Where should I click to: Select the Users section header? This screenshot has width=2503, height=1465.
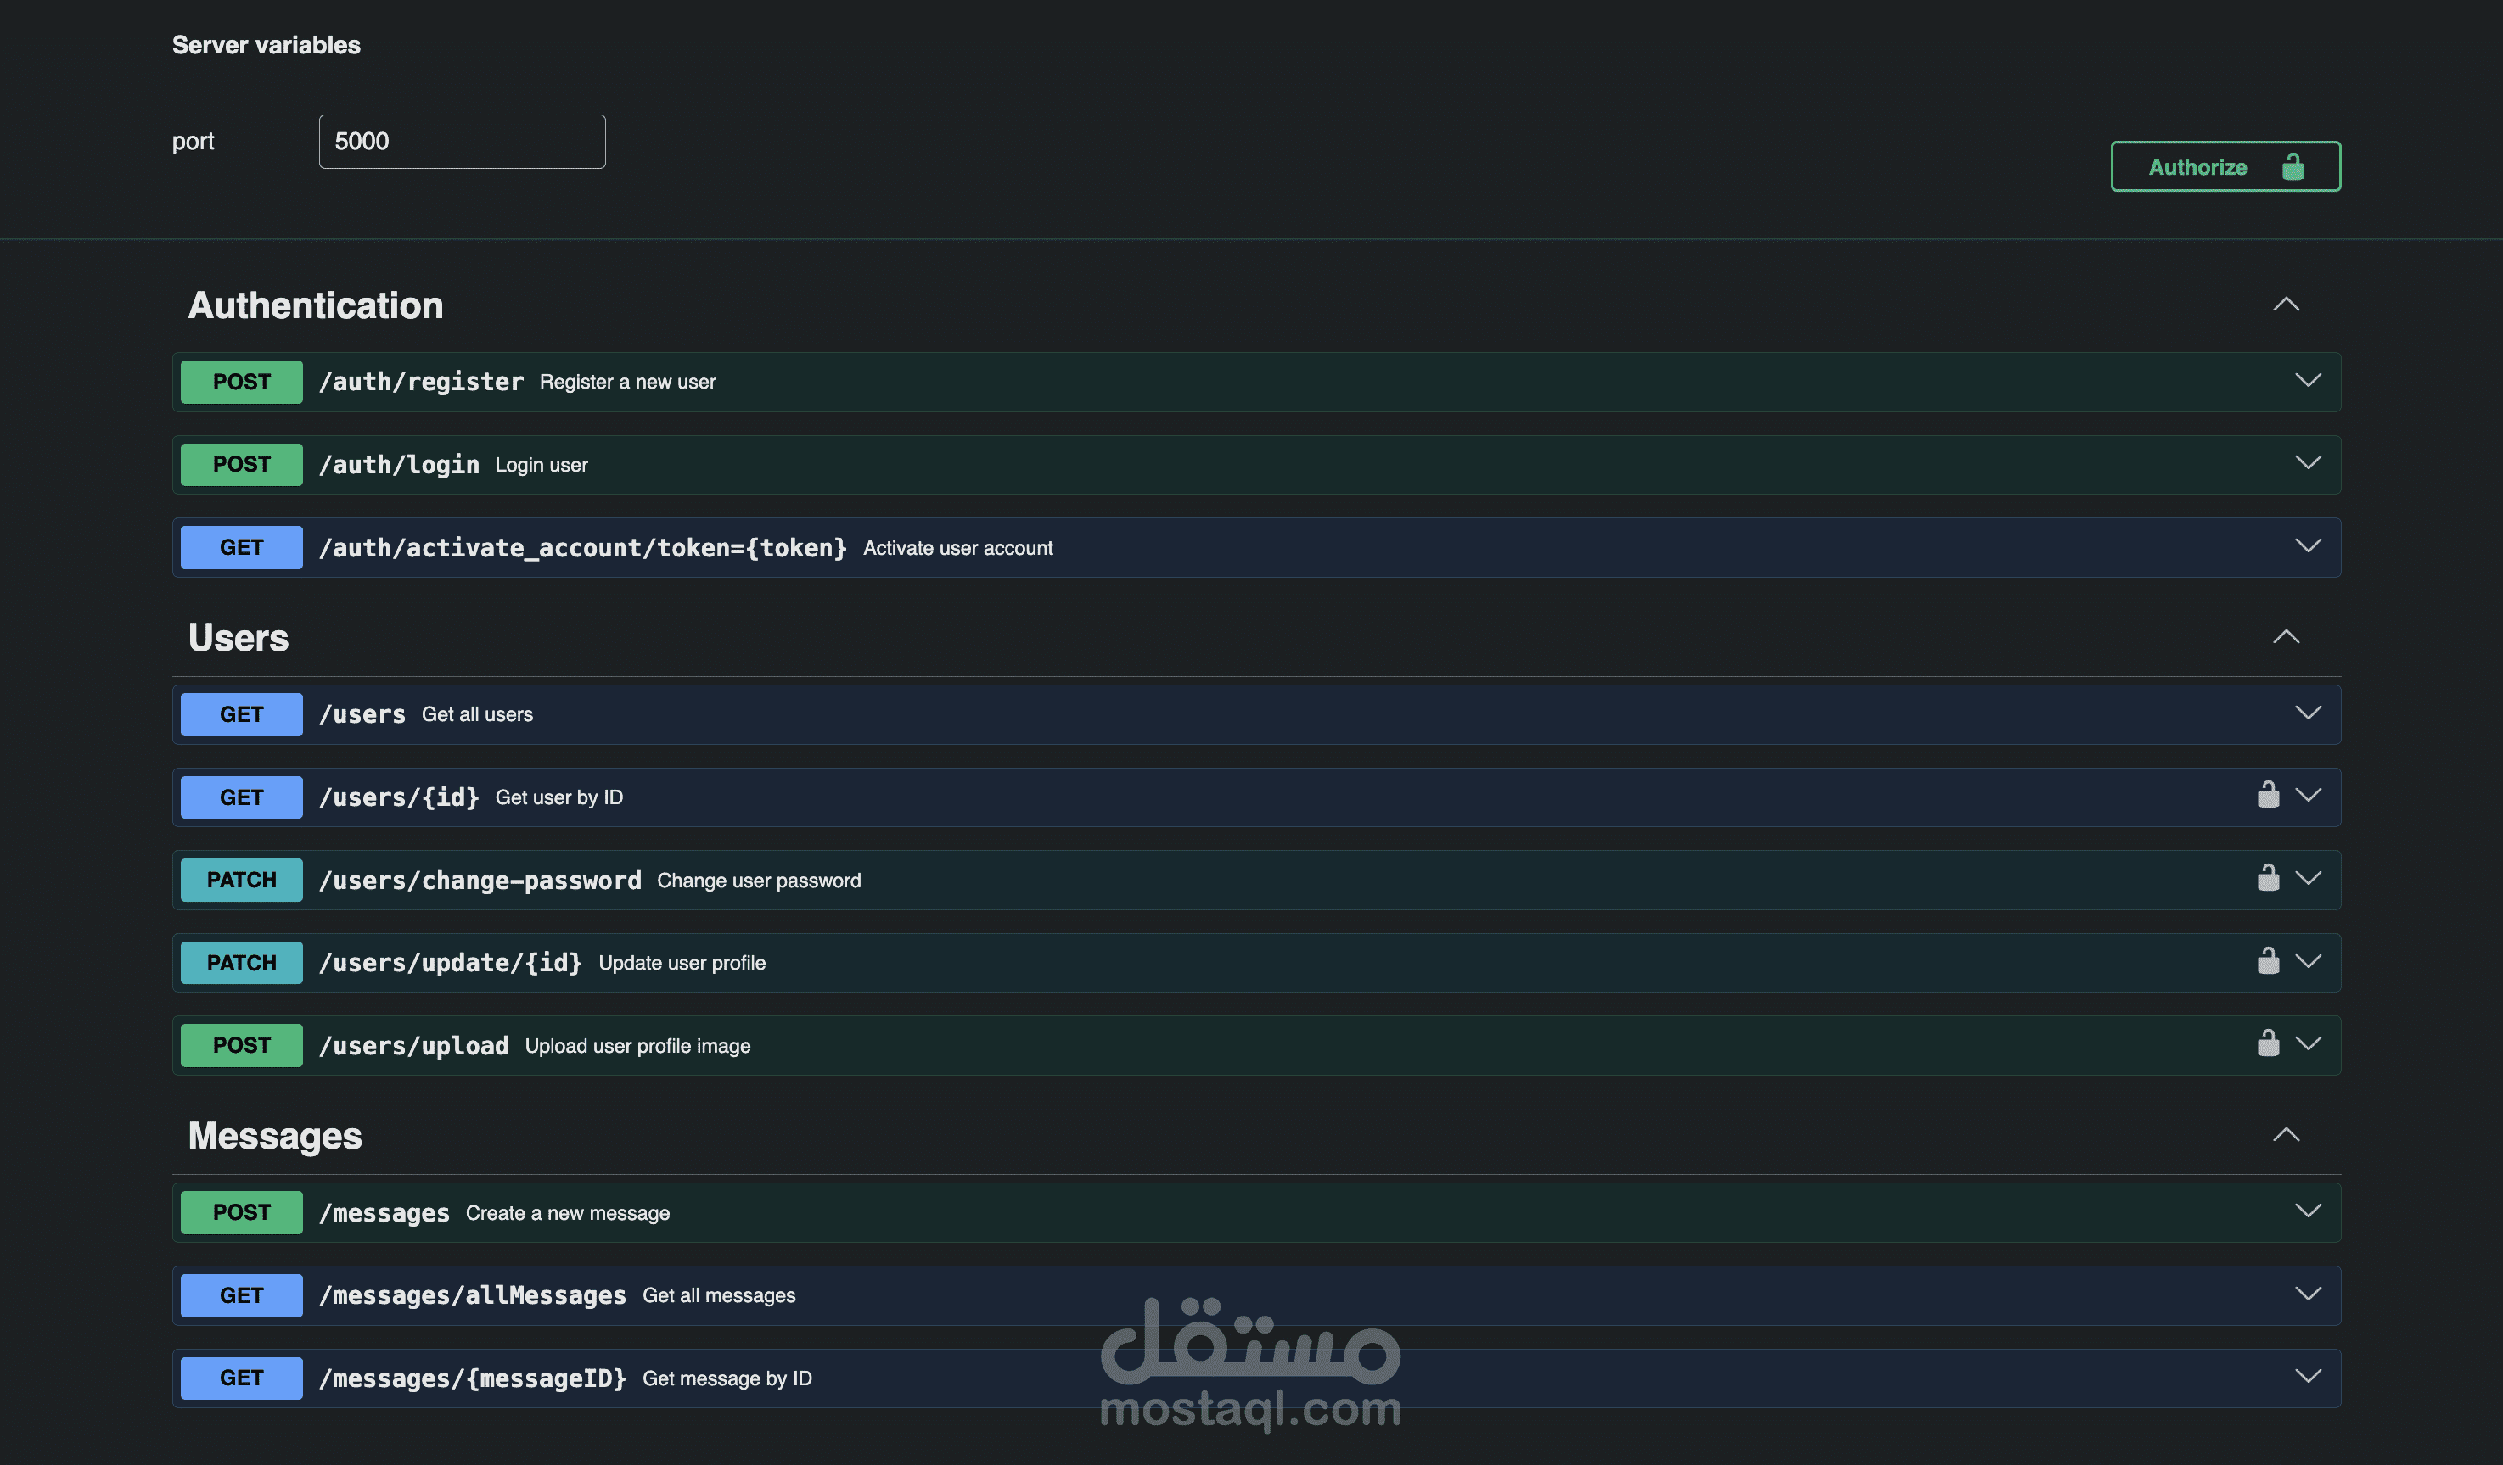(239, 638)
